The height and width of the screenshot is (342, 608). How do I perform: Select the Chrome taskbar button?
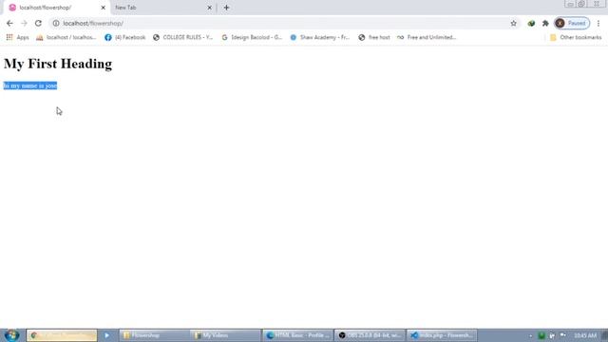click(x=62, y=335)
